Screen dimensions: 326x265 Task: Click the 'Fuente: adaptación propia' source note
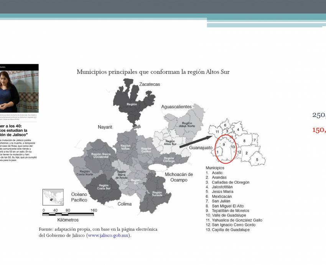pos(98,232)
